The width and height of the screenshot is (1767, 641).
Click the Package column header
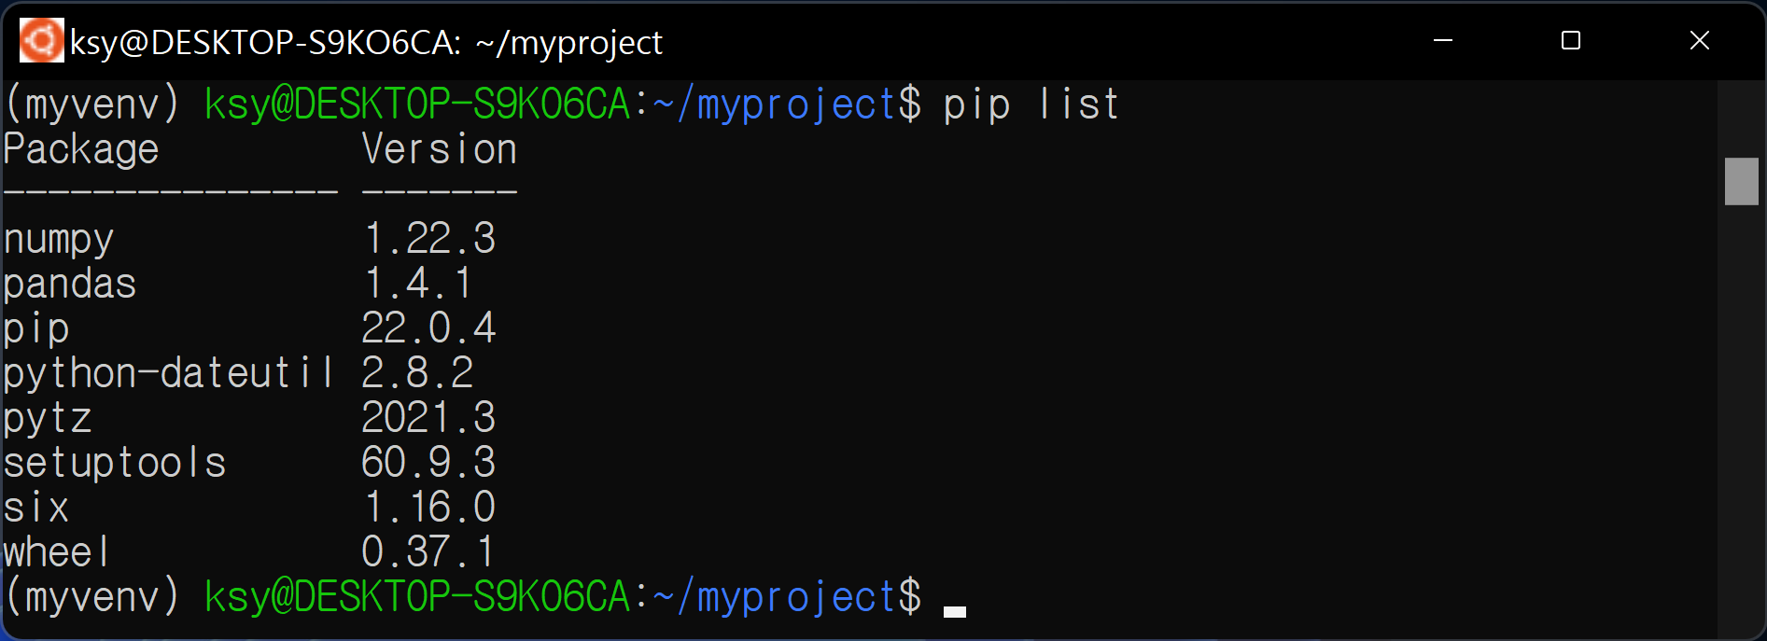(x=81, y=149)
